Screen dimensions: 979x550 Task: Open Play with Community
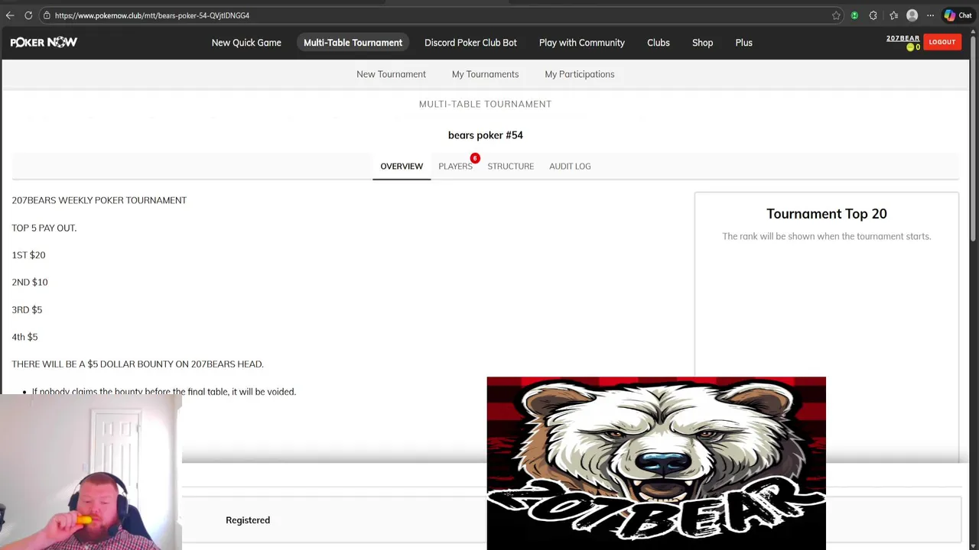(581, 43)
